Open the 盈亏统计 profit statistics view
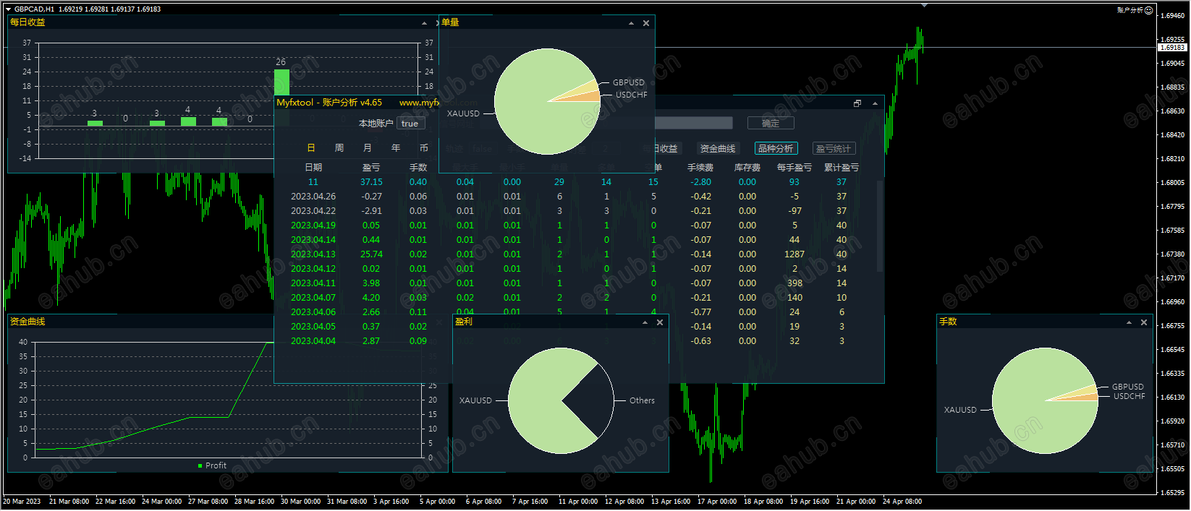This screenshot has height=511, width=1191. (x=834, y=149)
